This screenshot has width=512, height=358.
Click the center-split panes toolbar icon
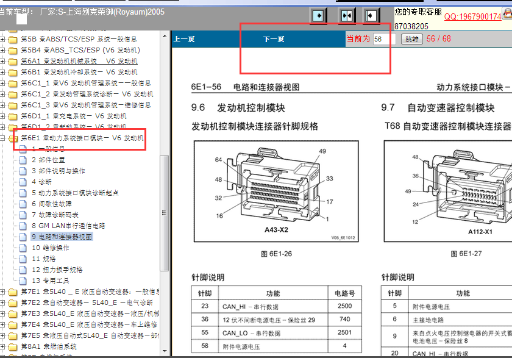coord(346,15)
